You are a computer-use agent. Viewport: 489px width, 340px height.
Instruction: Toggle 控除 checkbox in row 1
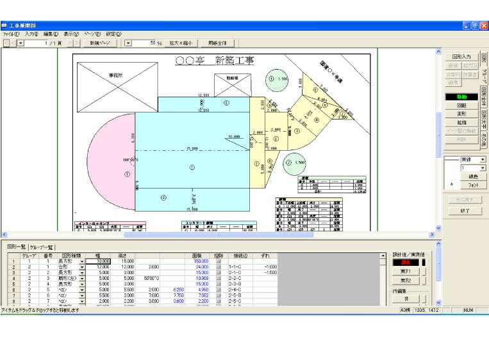[219, 261]
